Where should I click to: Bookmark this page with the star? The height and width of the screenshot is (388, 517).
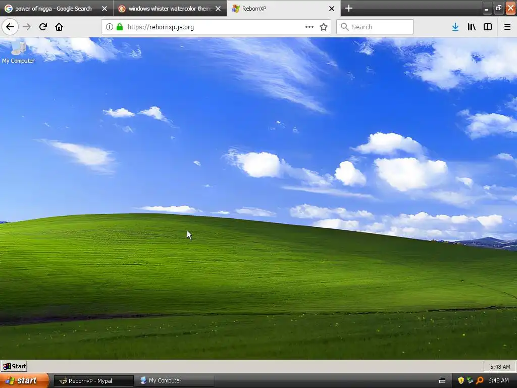pos(324,27)
